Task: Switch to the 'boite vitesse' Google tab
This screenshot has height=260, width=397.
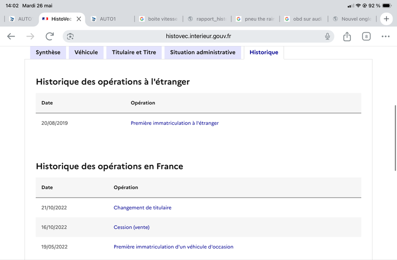Action: 158,19
